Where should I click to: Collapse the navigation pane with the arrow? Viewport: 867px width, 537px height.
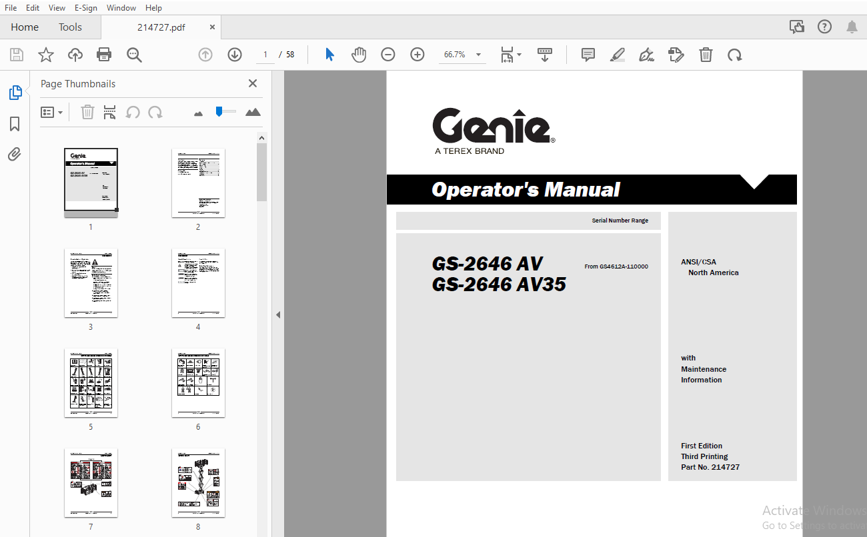pos(278,314)
